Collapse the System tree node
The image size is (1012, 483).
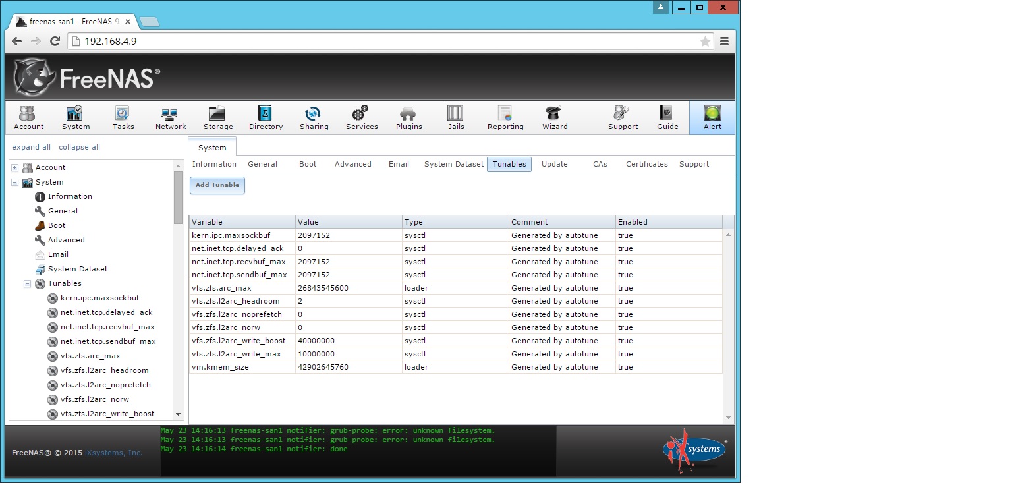point(14,182)
